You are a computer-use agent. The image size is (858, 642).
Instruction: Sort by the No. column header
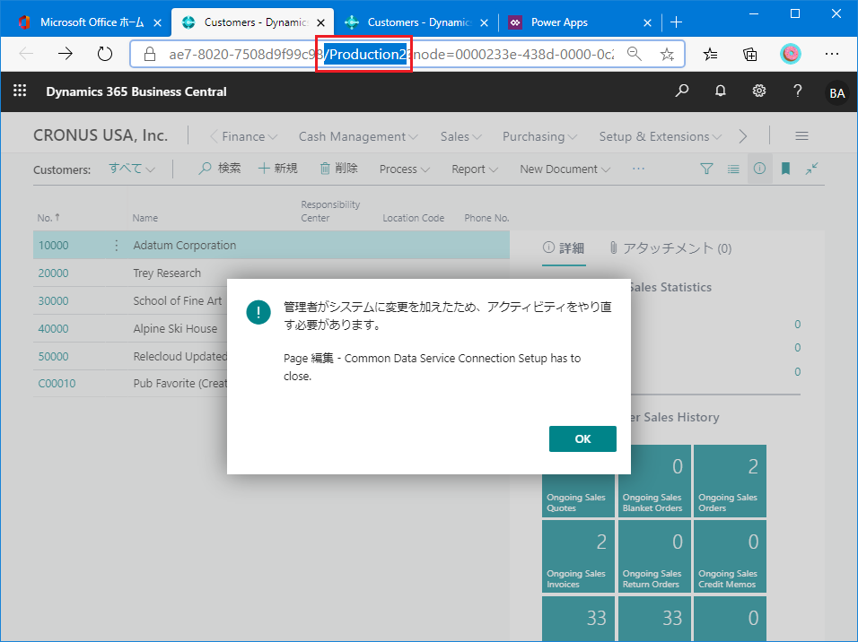coord(48,218)
